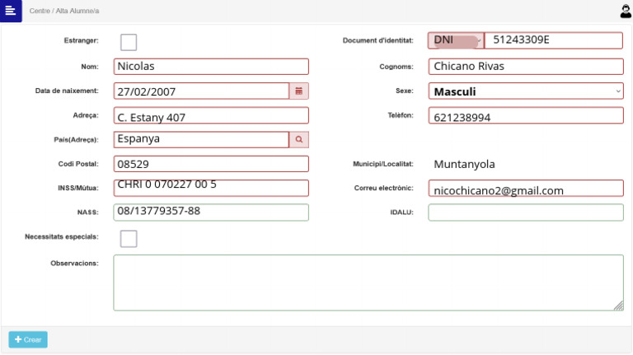Viewport: 633px width, 355px height.
Task: Select the Cognoms field with Chicano Rivas
Action: 526,67
